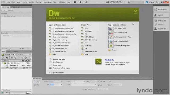The height and width of the screenshot is (95, 170).
Task: Click the Get files down-arrow icon
Action: [x=12, y=58]
